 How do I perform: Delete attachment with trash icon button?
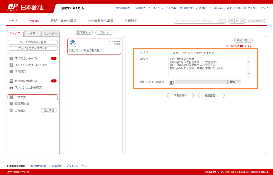click(171, 82)
